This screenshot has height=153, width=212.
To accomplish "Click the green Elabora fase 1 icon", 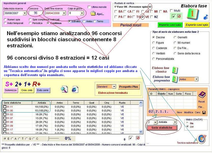I will coord(192,14).
